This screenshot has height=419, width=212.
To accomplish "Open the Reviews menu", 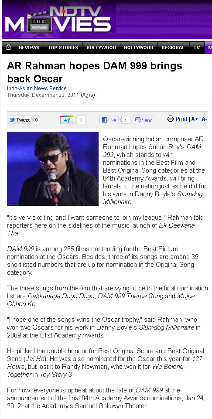I will coord(29,48).
